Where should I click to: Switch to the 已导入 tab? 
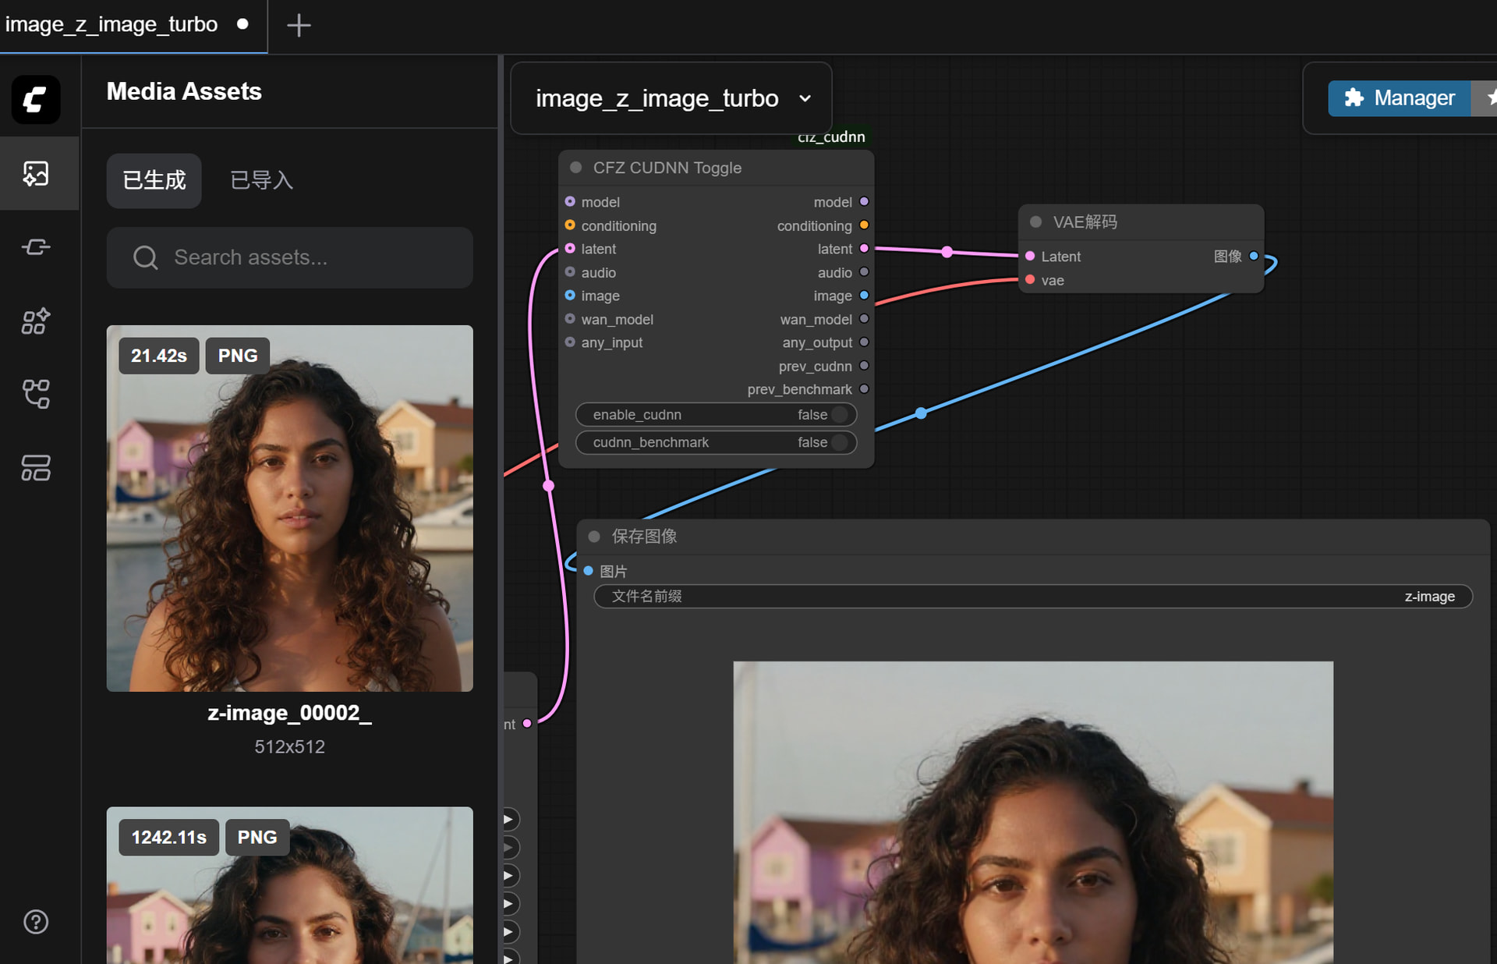[x=261, y=180]
